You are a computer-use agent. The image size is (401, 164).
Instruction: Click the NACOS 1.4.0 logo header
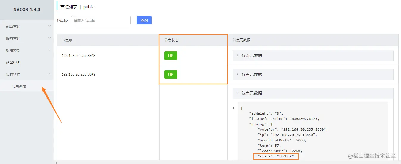point(27,10)
